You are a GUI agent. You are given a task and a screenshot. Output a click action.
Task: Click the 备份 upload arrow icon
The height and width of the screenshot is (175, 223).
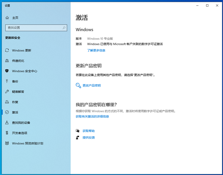coord(7,81)
